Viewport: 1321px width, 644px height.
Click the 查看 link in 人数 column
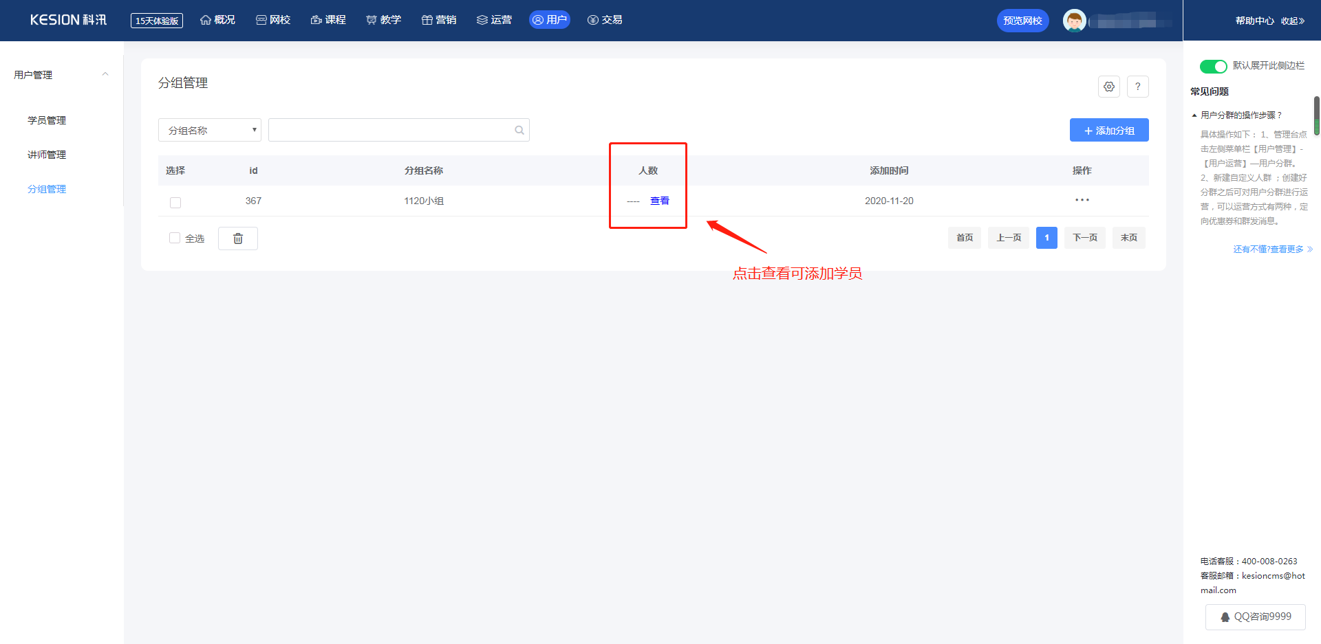click(x=659, y=201)
